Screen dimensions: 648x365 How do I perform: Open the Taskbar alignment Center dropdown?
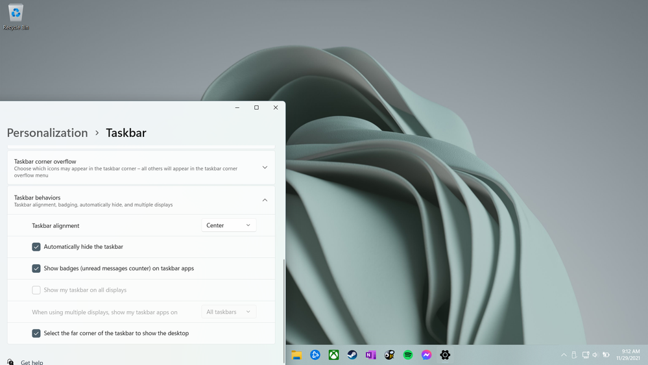(228, 225)
